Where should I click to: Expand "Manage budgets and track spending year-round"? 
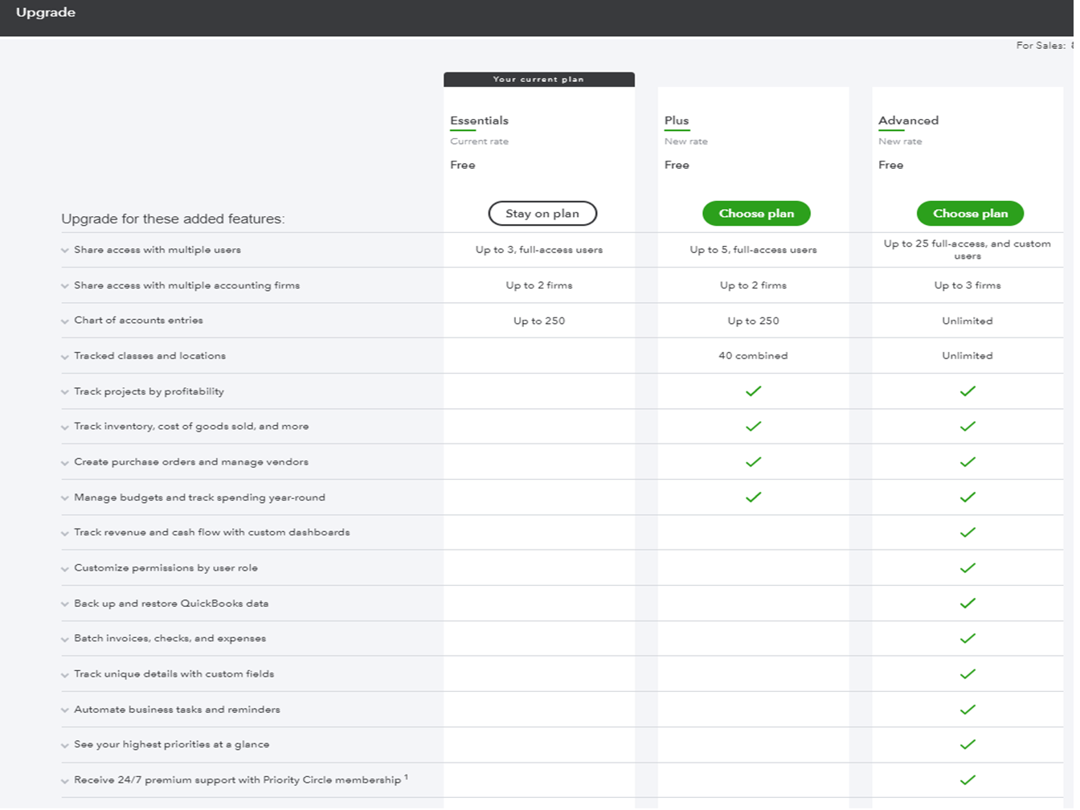(x=65, y=497)
